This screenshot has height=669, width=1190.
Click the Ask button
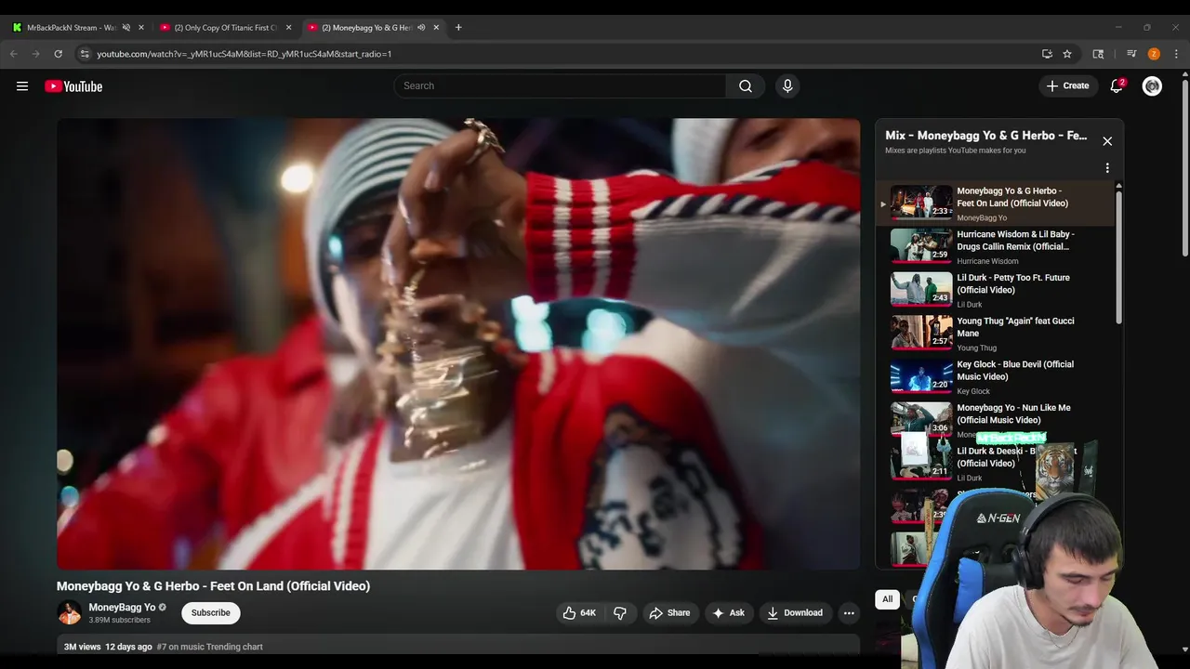pos(728,613)
